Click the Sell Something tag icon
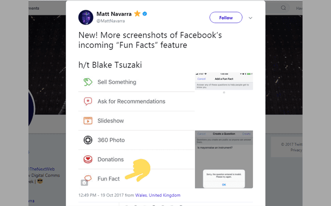The height and width of the screenshot is (206, 331). [88, 82]
